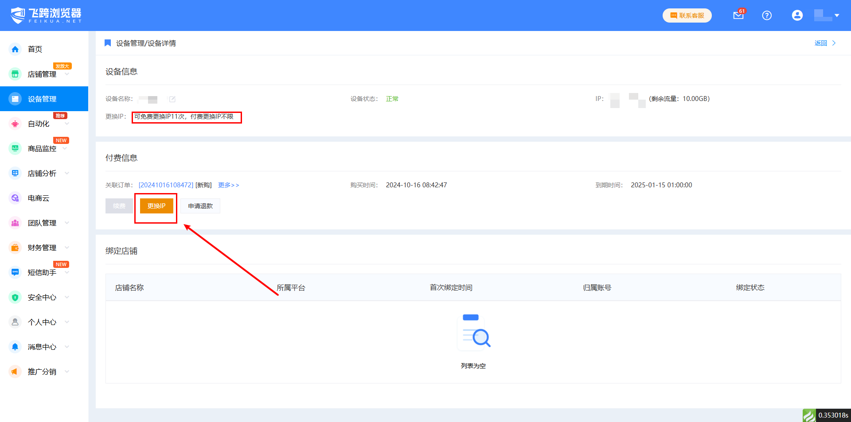Click the edit device name pencil icon
This screenshot has height=422, width=851.
[x=172, y=99]
